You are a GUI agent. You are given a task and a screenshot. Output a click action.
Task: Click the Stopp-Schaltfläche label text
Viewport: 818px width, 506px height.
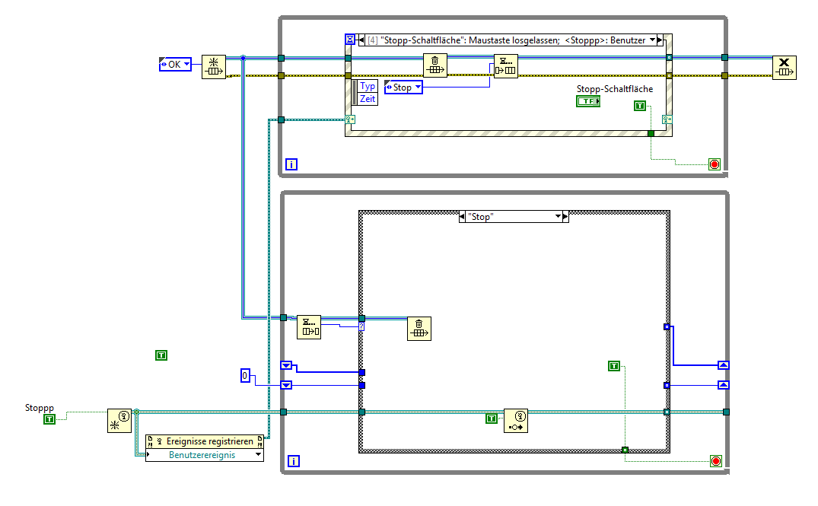615,89
